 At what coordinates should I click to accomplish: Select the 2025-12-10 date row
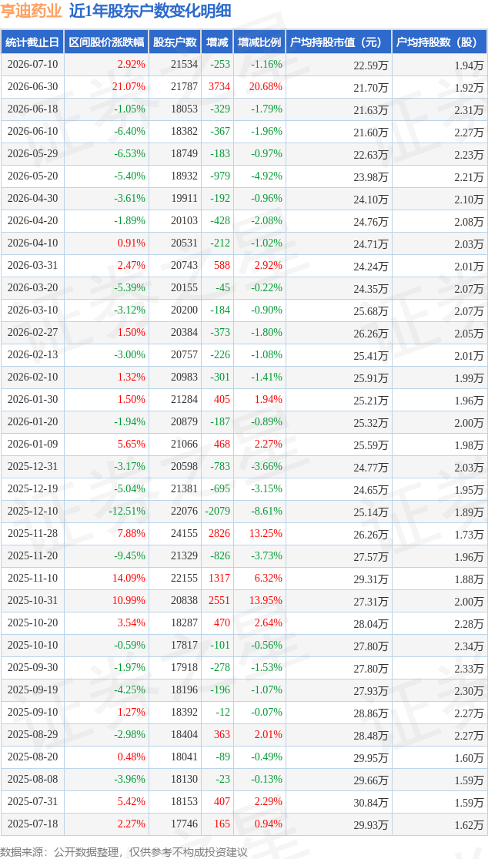(244, 511)
